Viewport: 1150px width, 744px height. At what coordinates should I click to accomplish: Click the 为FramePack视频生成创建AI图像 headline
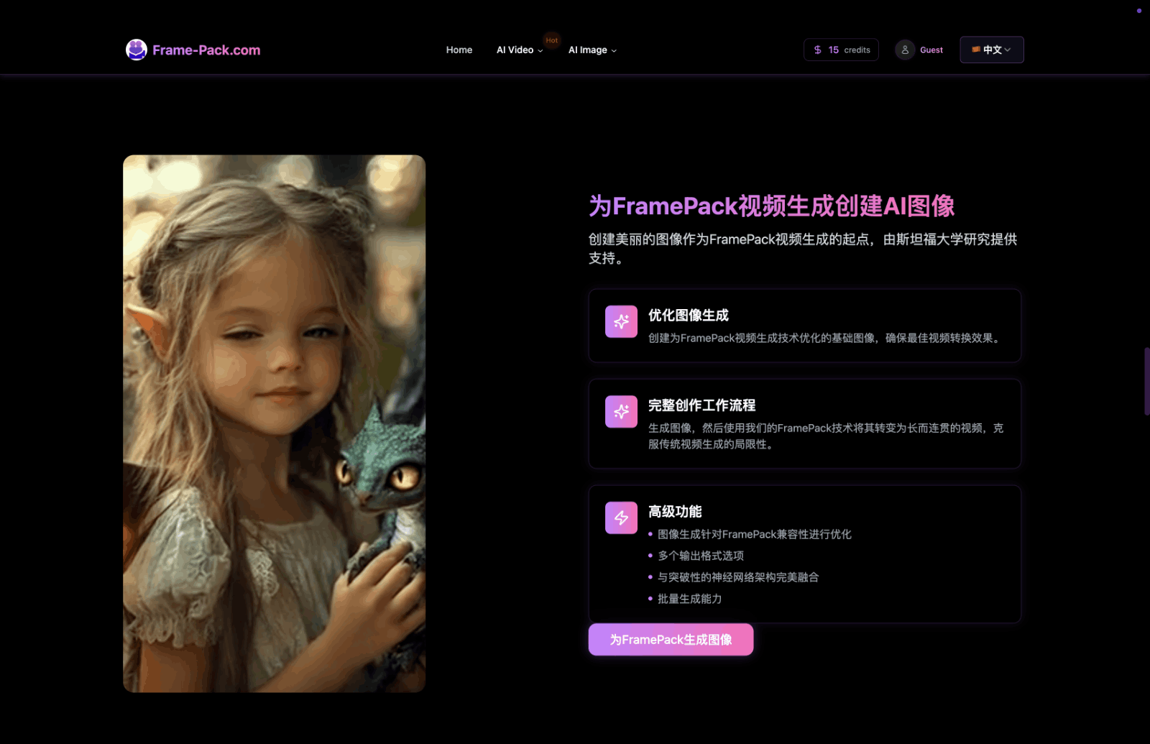[771, 206]
